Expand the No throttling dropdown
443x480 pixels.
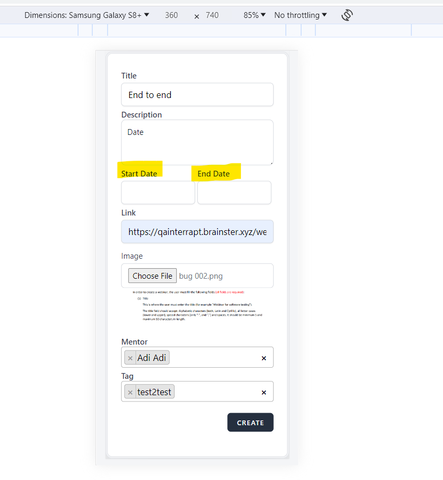(301, 15)
